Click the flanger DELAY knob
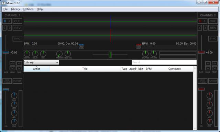The image size is (220, 132). pos(35,54)
